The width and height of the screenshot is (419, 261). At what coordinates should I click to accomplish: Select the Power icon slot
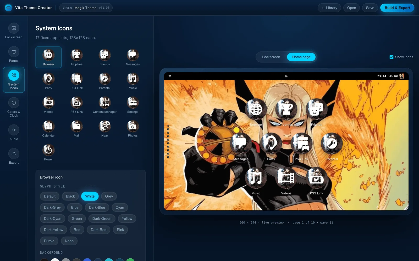[48, 152]
